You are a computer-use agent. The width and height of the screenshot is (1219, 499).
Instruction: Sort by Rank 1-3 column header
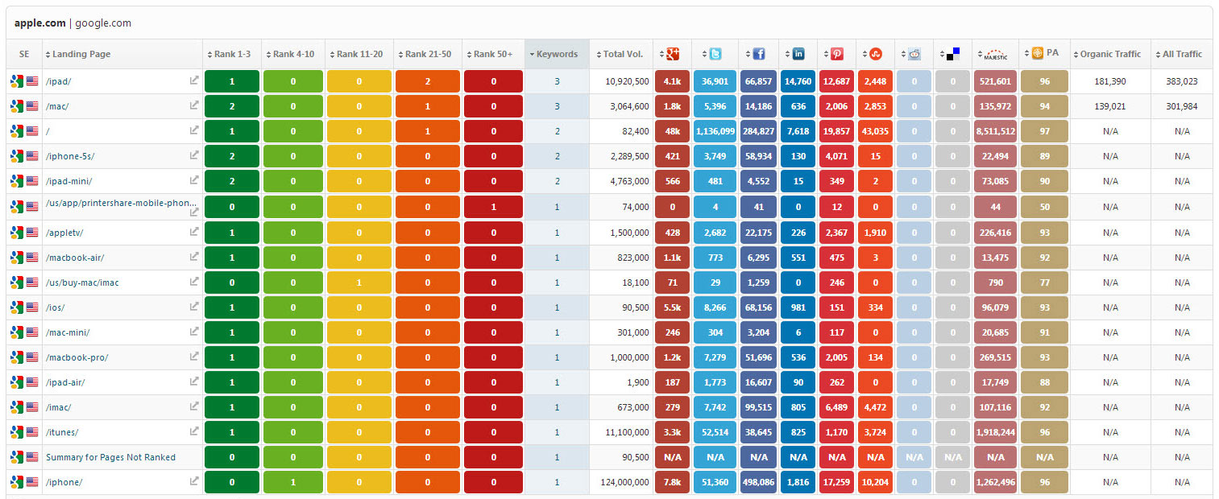(x=232, y=54)
